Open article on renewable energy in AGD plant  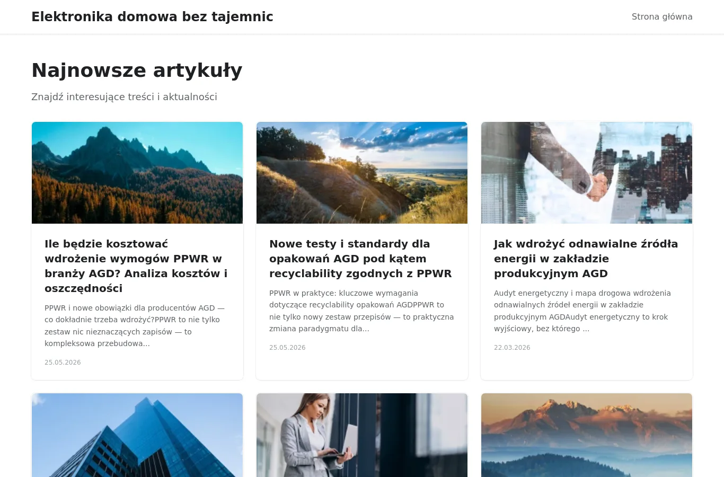pyautogui.click(x=587, y=259)
